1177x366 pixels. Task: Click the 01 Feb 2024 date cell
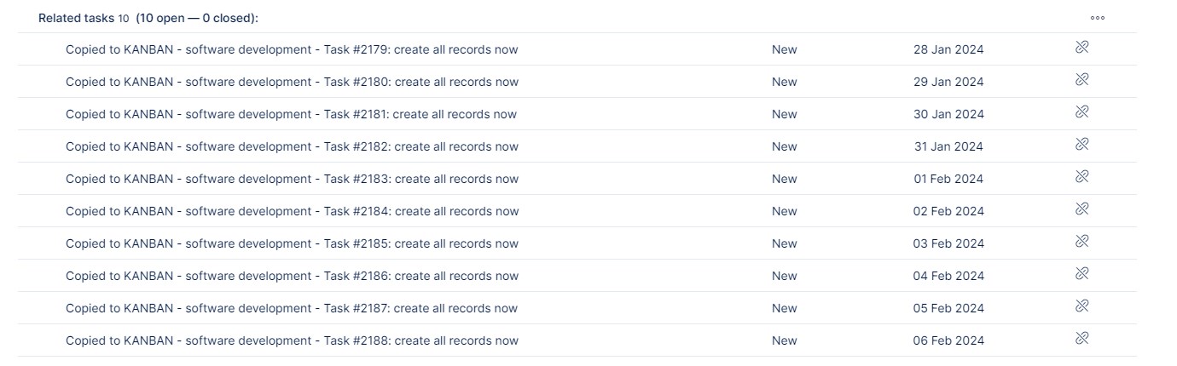(x=948, y=179)
